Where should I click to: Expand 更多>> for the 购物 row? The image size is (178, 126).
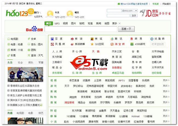[x=166, y=97]
